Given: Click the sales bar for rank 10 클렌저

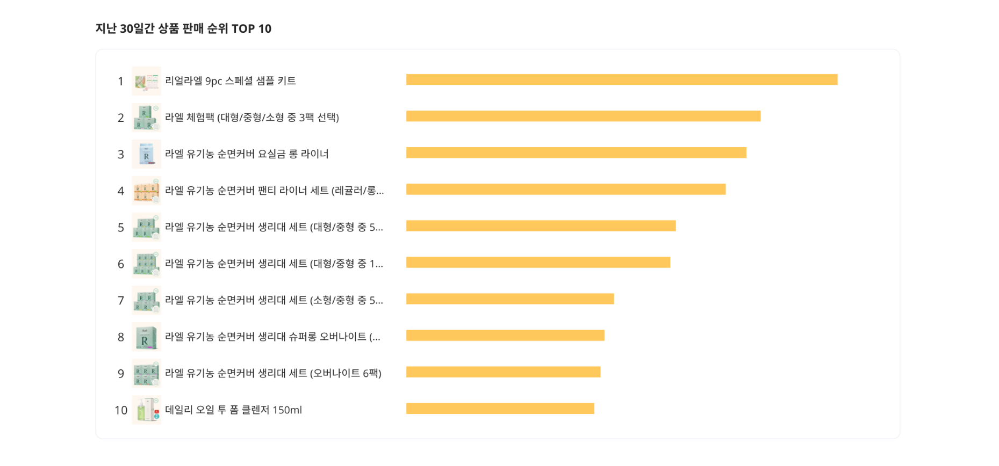Looking at the screenshot, I should (500, 409).
